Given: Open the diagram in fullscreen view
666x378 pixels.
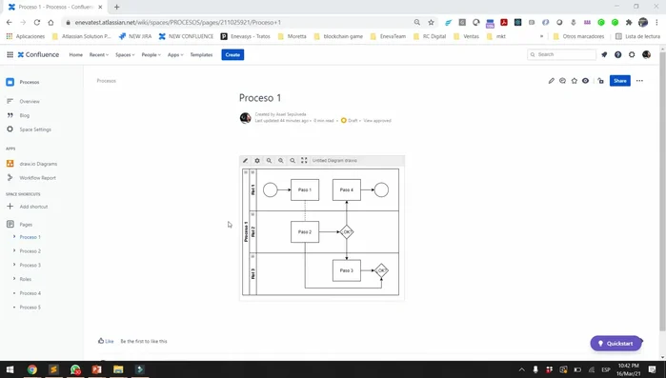Looking at the screenshot, I should (x=304, y=160).
